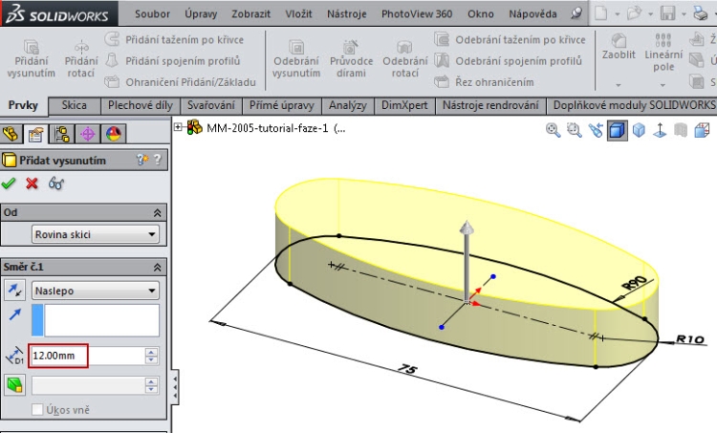This screenshot has height=433, width=717.
Task: Open Průvodce dírami tool
Action: tap(351, 59)
